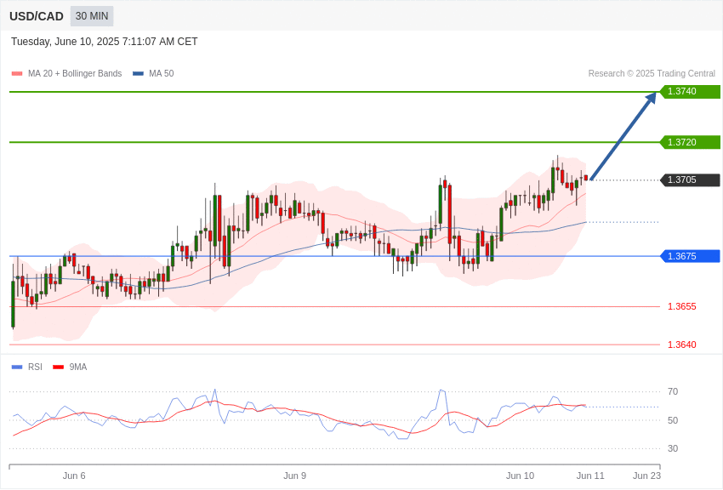Image resolution: width=723 pixels, height=490 pixels.
Task: Click the 1.3675 pivot price tag
Action: [690, 256]
